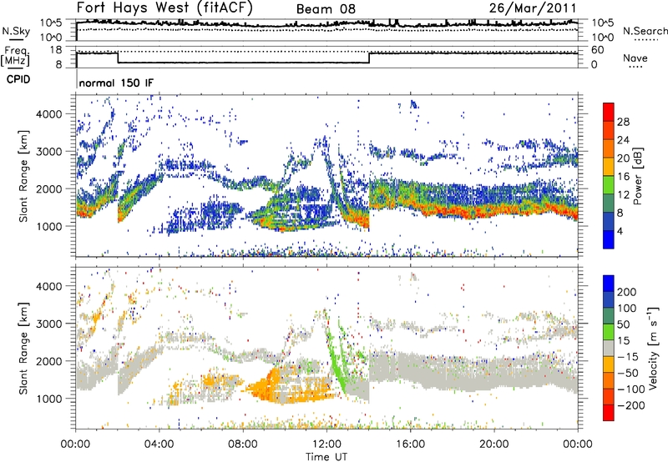Pick the top blue segment of Velocity colorbar

[609, 284]
